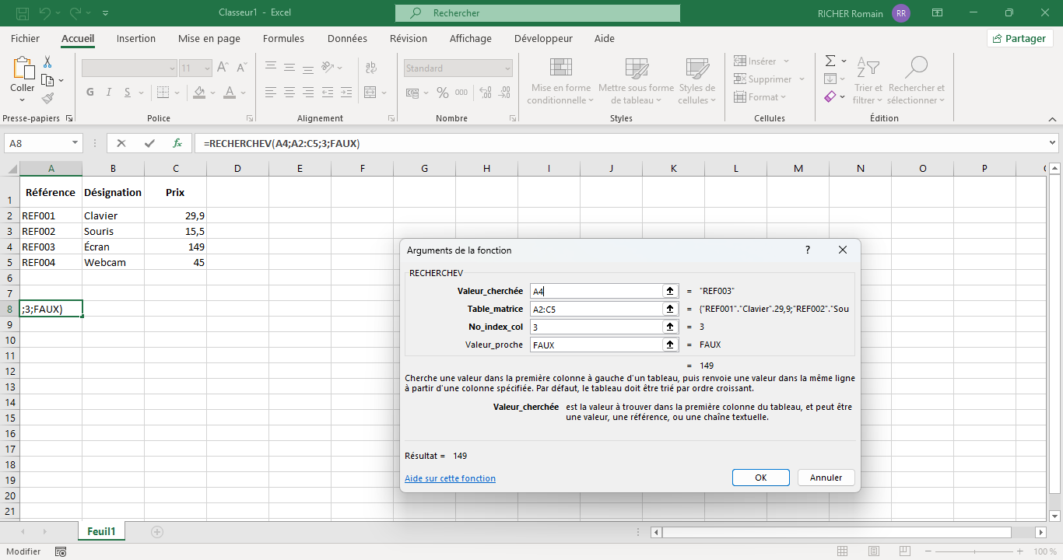Open the font name dropdown

[171, 68]
